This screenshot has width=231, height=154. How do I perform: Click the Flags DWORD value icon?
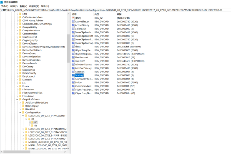[x=73, y=47]
